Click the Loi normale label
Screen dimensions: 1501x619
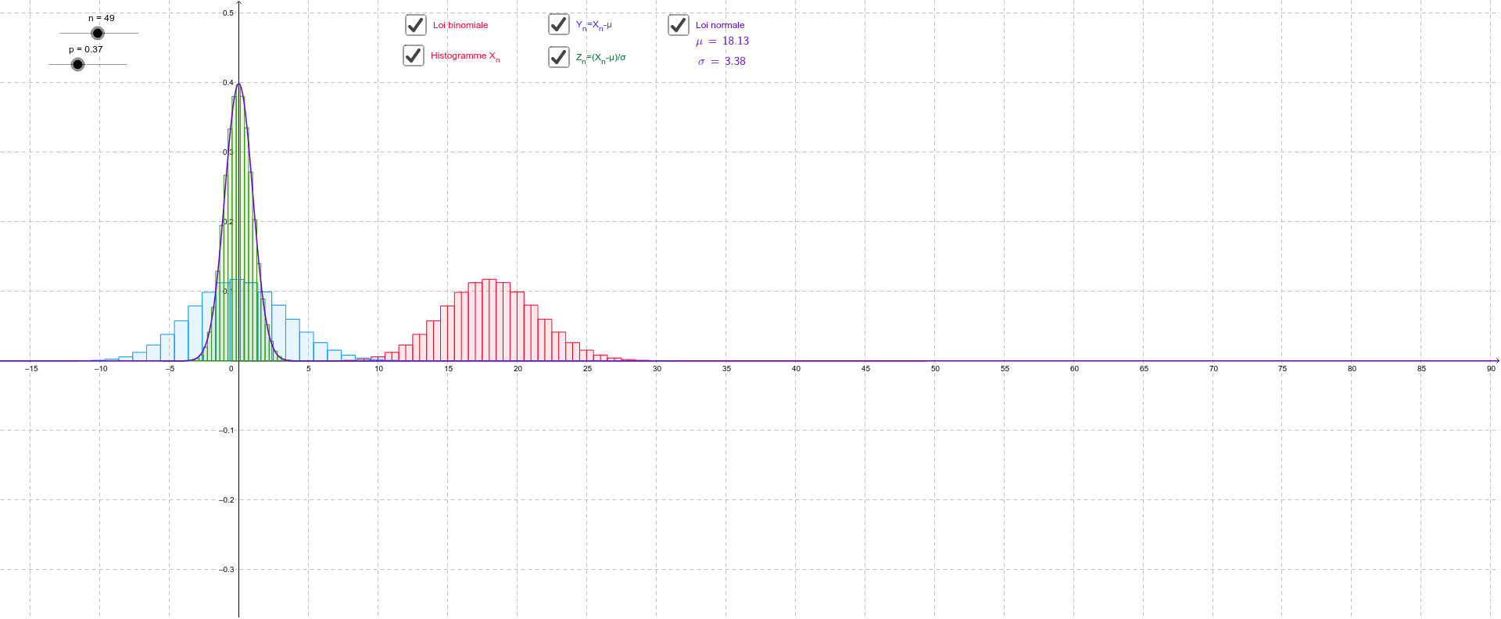(720, 25)
